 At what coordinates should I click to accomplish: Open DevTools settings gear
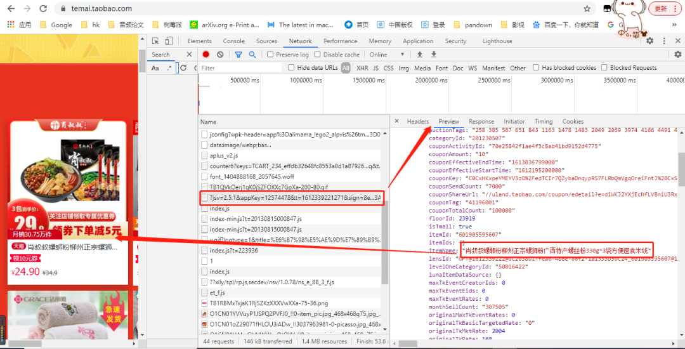(x=650, y=41)
